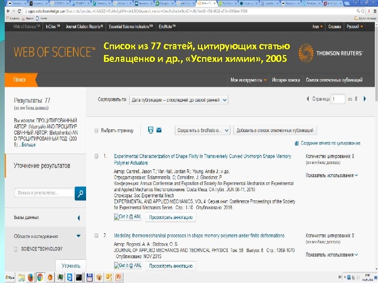The image size is (378, 283).
Task: Click 'Справка' help link
Action: pyautogui.click(x=334, y=27)
